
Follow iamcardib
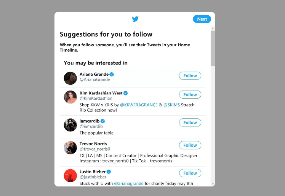click(190, 122)
